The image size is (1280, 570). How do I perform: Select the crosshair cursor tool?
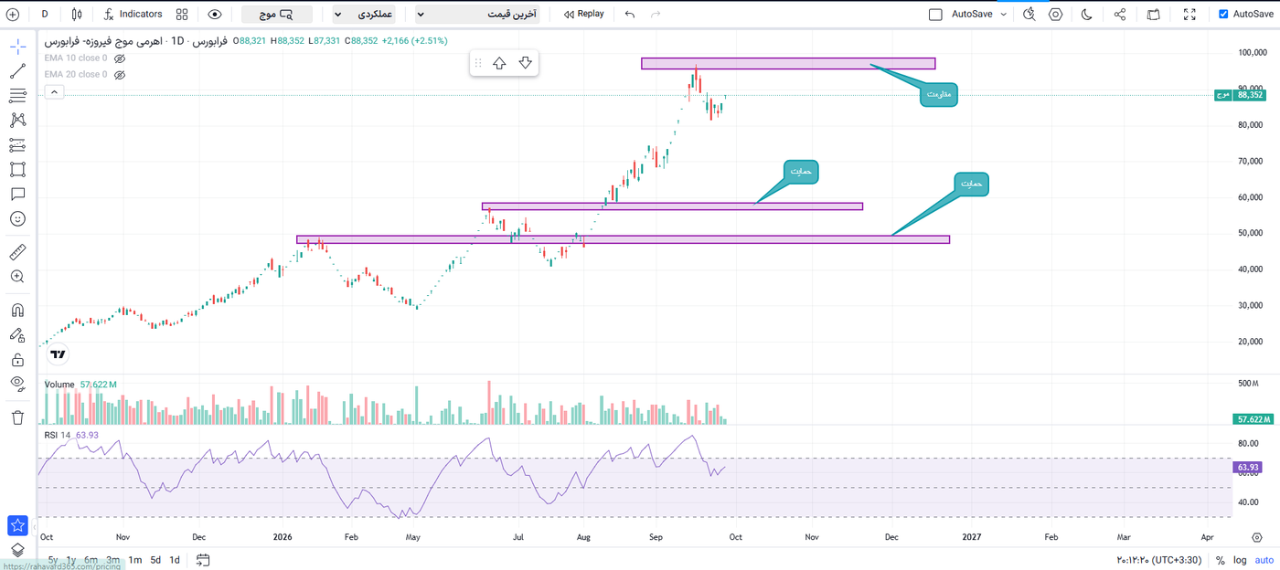[x=17, y=47]
